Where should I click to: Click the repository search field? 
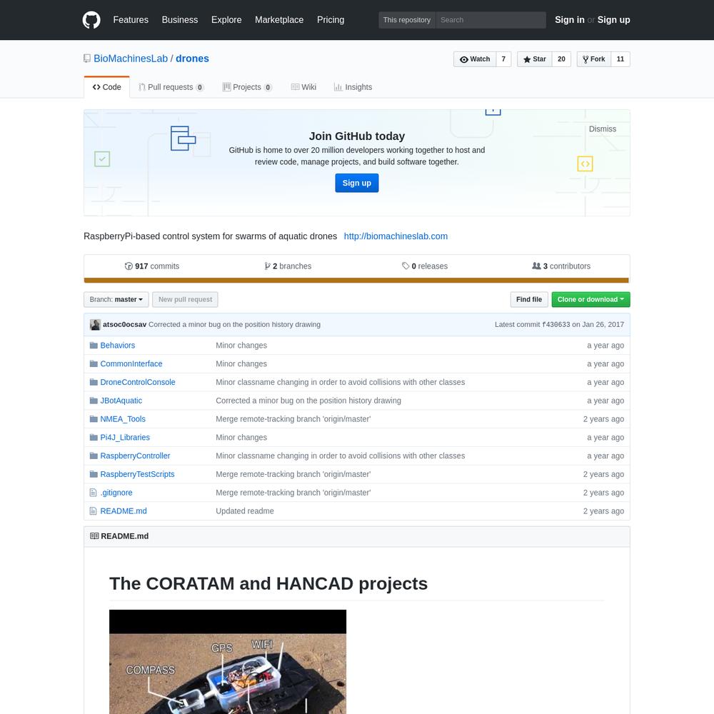pos(491,20)
